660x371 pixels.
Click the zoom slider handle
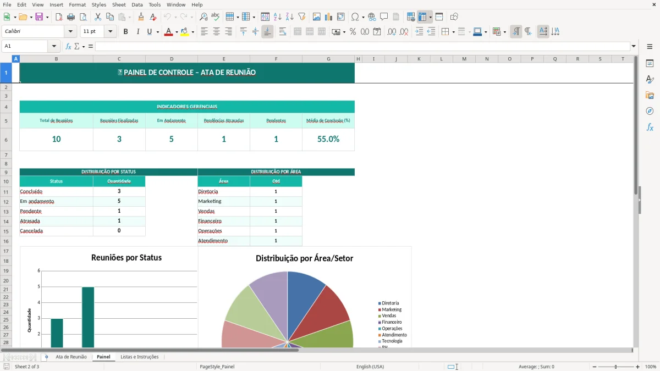point(615,367)
